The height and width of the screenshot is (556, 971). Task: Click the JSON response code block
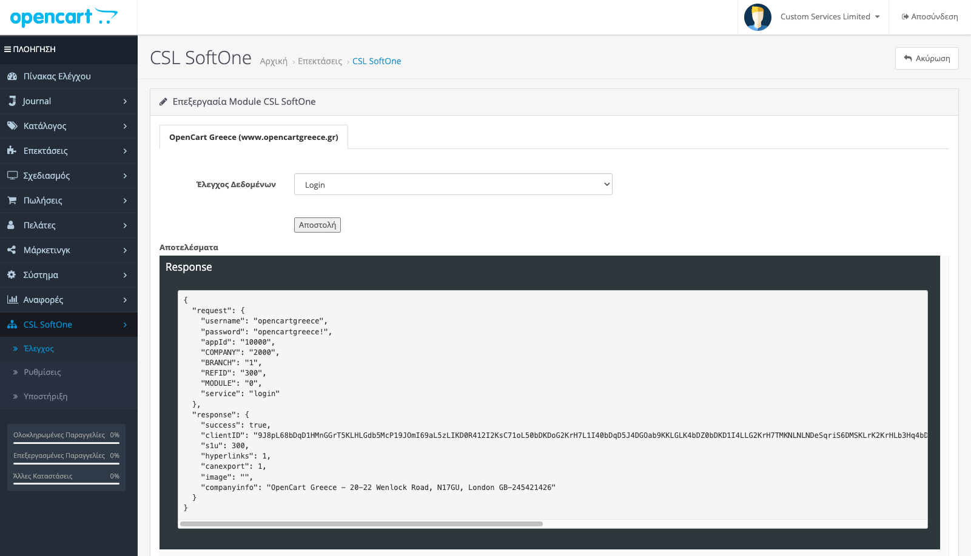click(x=553, y=409)
